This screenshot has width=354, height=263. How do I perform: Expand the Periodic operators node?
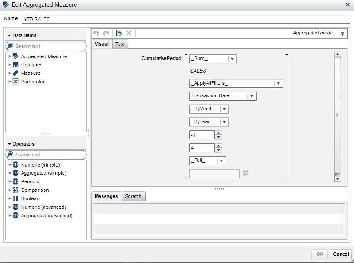click(x=10, y=181)
